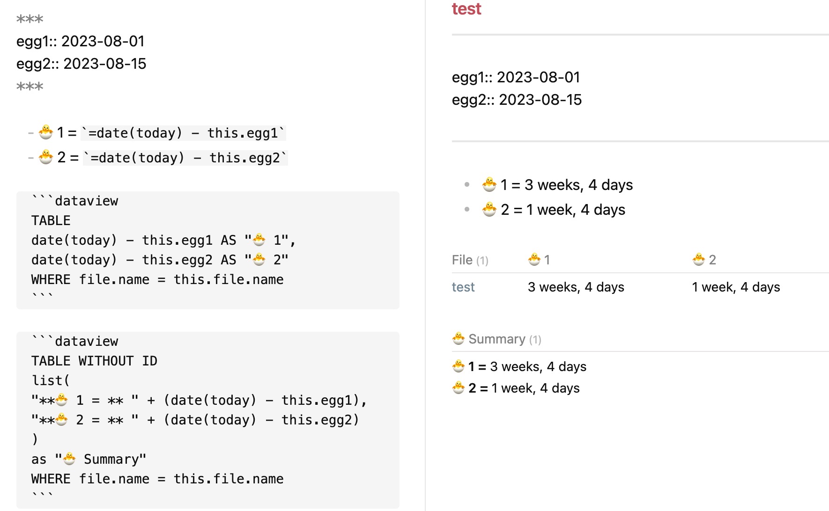Click chick emoji in second preview bullet
Image resolution: width=829 pixels, height=511 pixels.
click(x=489, y=210)
